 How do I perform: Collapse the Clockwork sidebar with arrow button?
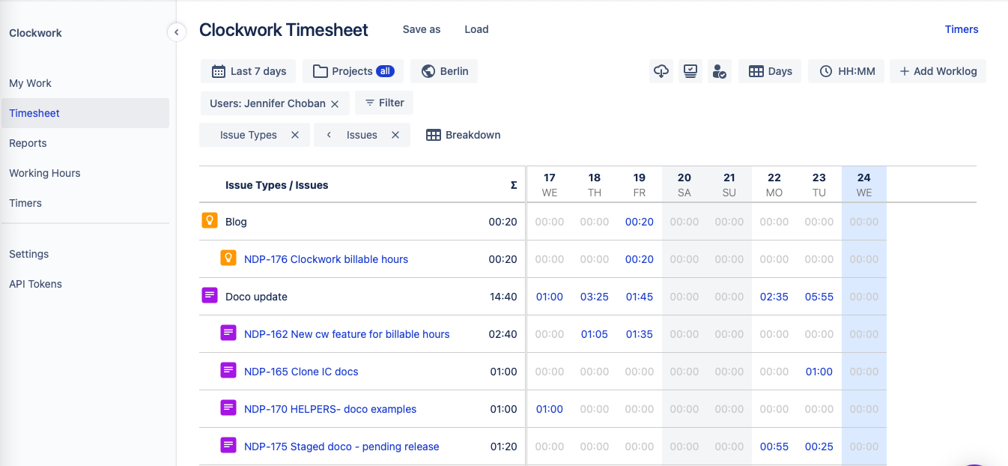[176, 32]
